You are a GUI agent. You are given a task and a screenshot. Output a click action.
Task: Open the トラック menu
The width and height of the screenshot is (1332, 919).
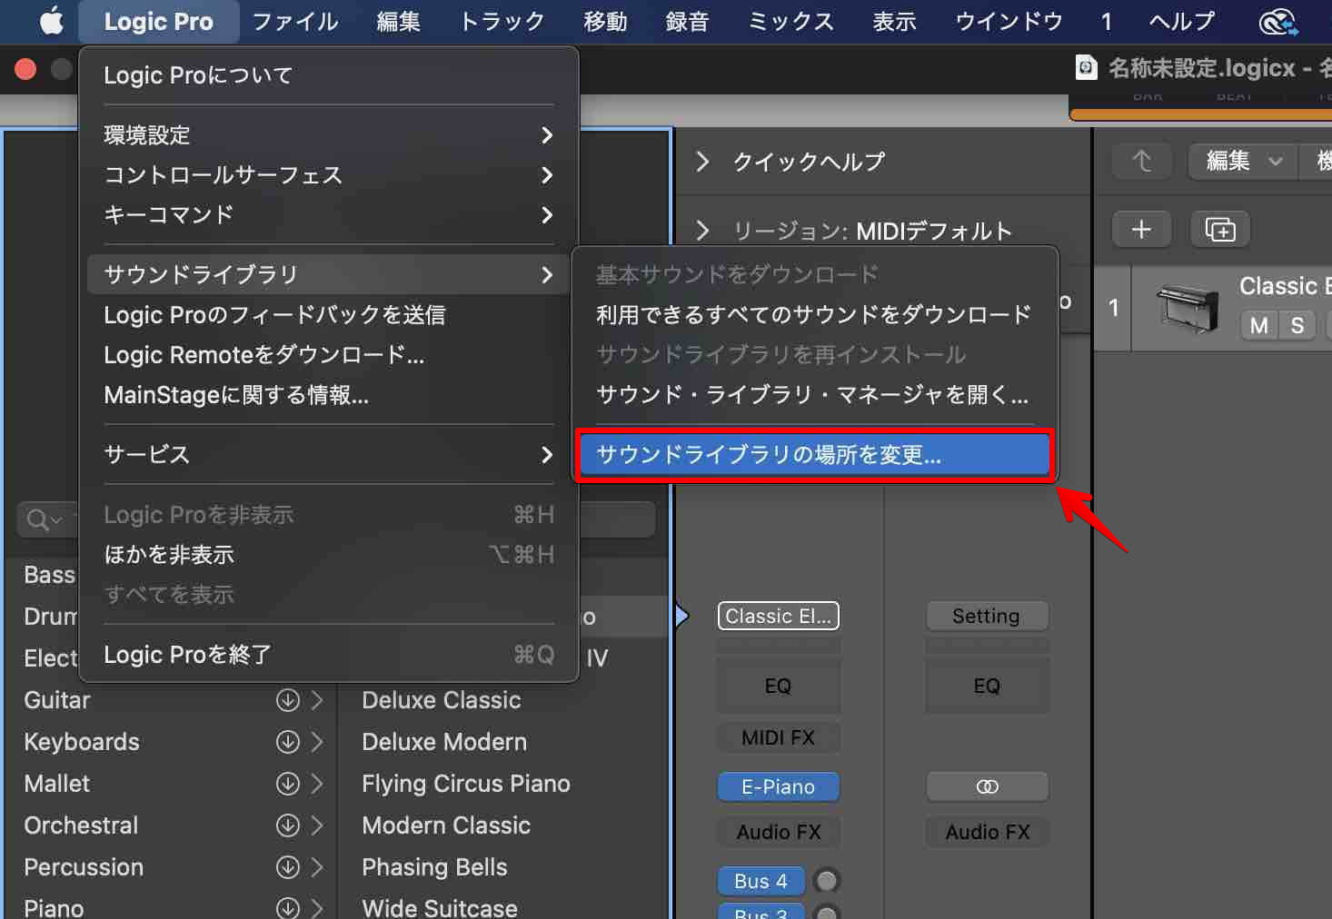coord(502,21)
